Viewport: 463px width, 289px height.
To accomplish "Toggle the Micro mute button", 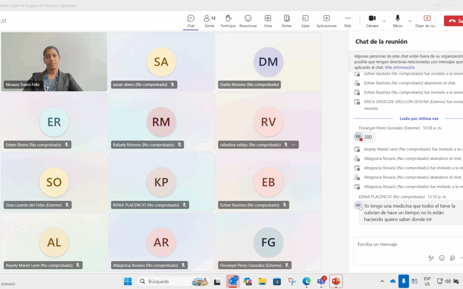I will (397, 21).
